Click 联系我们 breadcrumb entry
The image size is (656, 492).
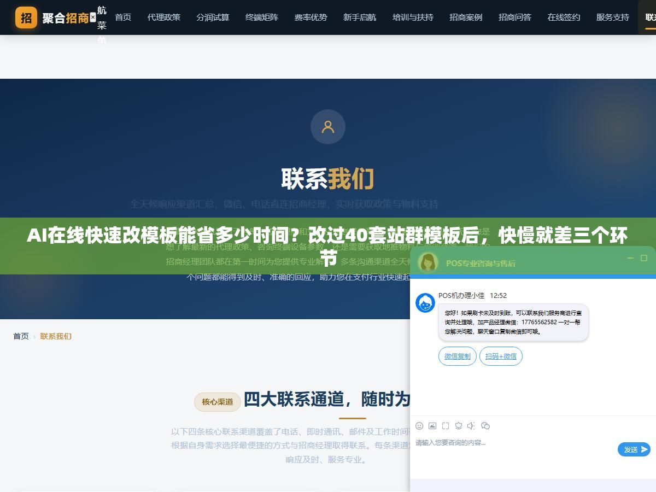tap(56, 336)
